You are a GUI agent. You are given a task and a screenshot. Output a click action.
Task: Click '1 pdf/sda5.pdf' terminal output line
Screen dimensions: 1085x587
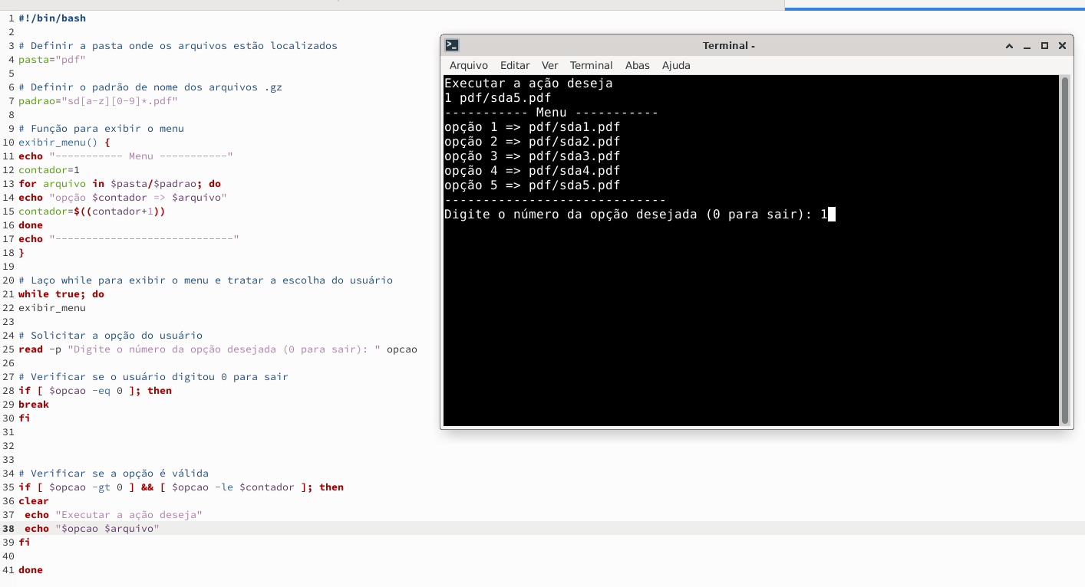[x=498, y=98]
